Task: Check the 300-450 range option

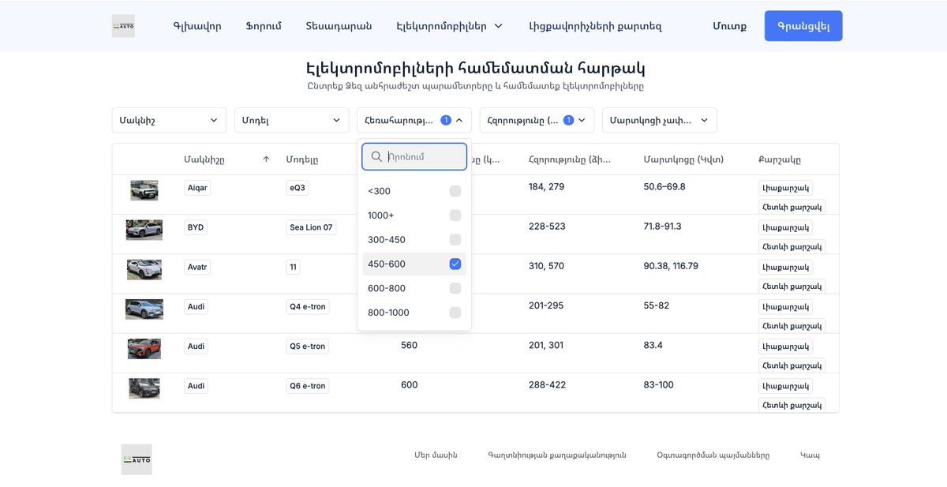Action: tap(455, 240)
